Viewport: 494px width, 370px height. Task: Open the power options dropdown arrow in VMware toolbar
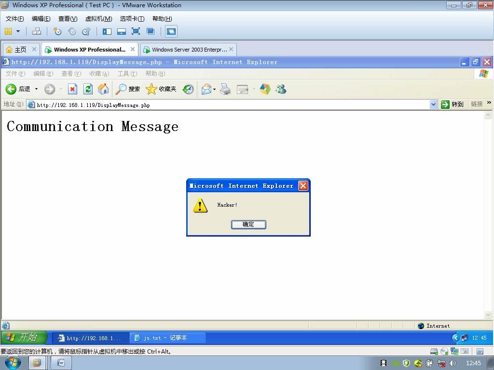pyautogui.click(x=18, y=31)
